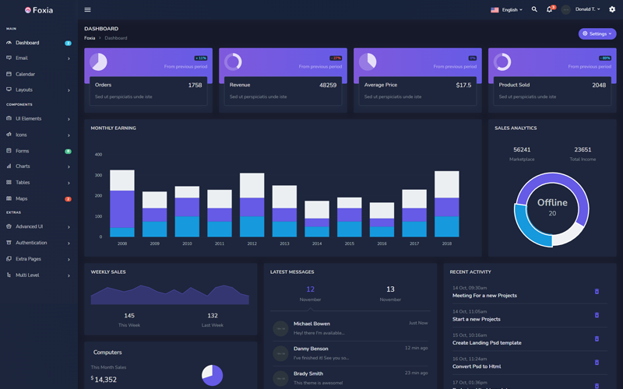
Task: Expand the UI Elements sidebar menu
Action: pyautogui.click(x=37, y=119)
